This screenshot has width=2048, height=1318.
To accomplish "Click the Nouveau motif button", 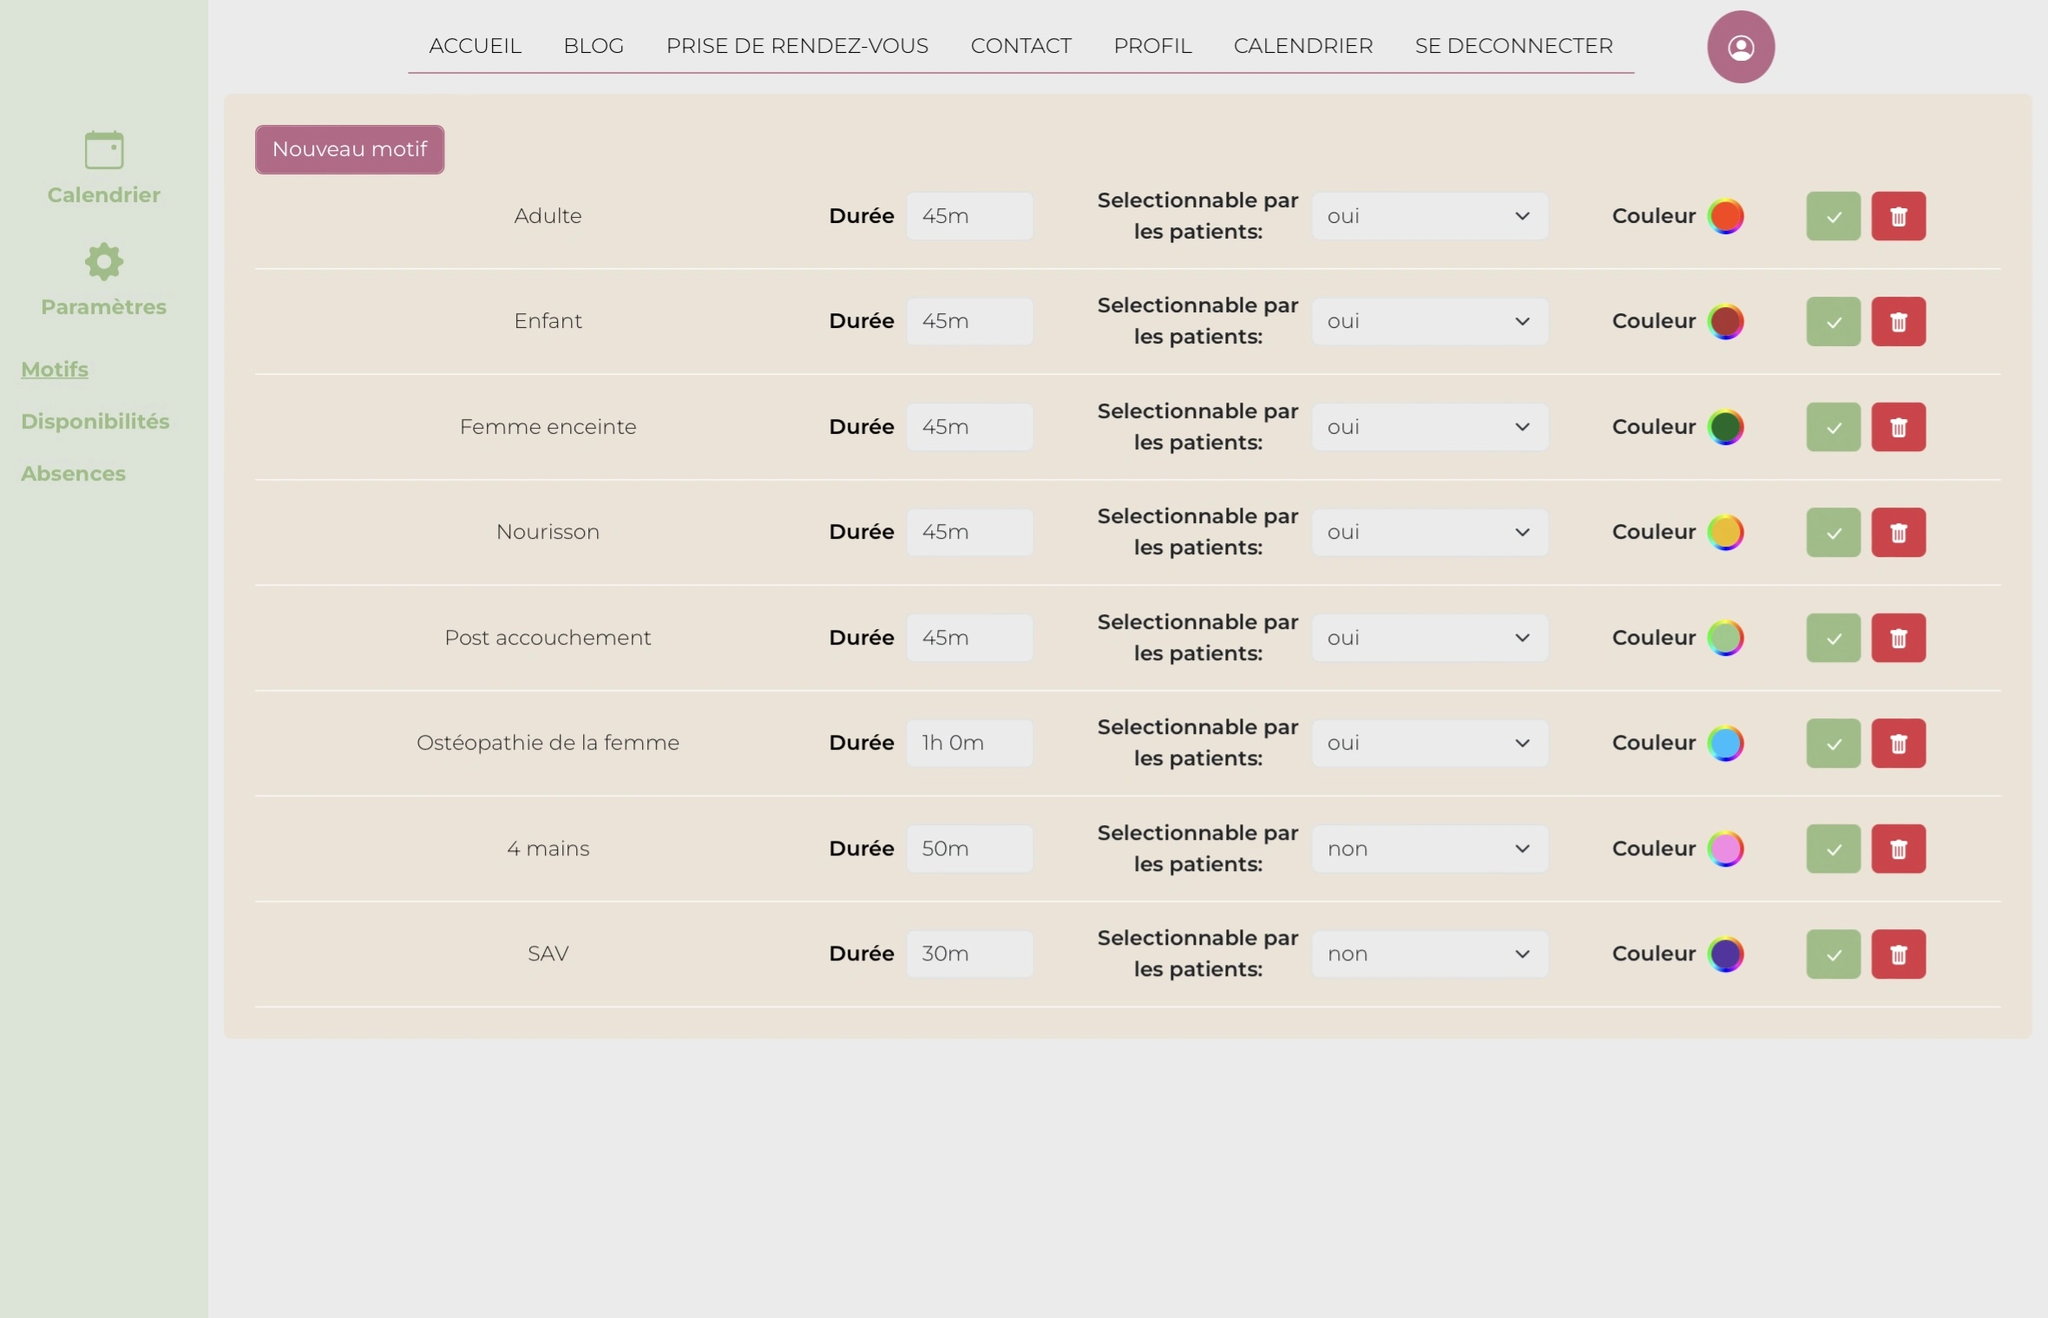I will tap(350, 149).
